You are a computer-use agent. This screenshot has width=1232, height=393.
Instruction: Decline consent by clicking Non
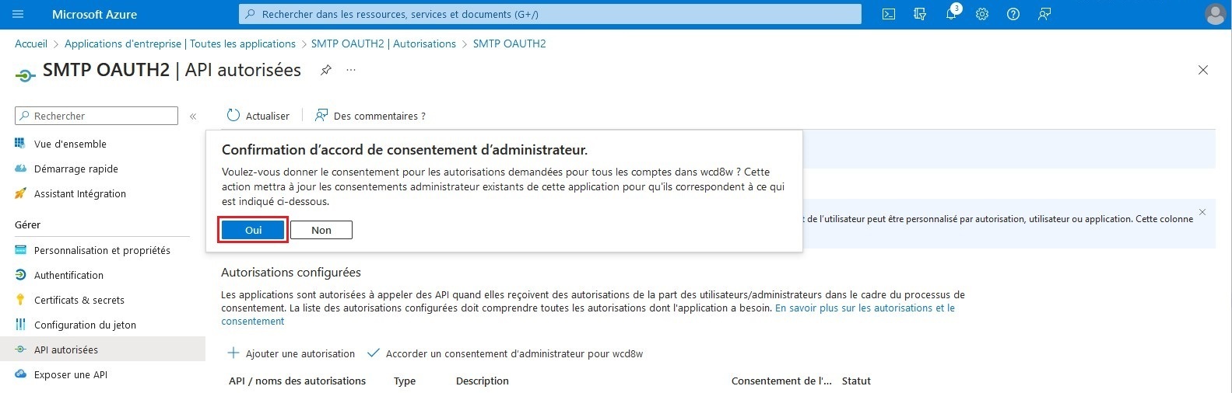tap(321, 230)
